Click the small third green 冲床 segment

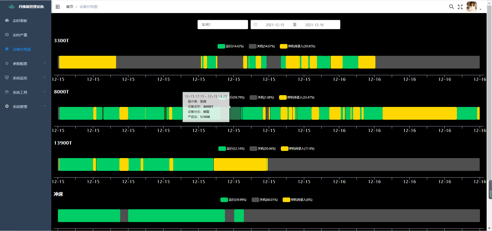point(239,216)
